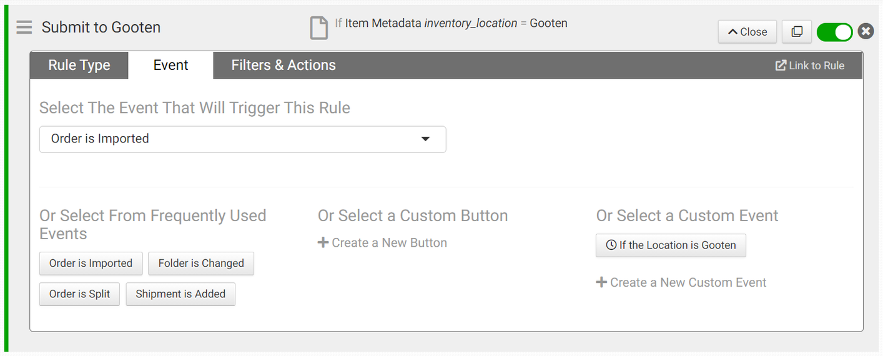Click the clock icon on custom event button
This screenshot has height=356, width=883.
pos(611,245)
